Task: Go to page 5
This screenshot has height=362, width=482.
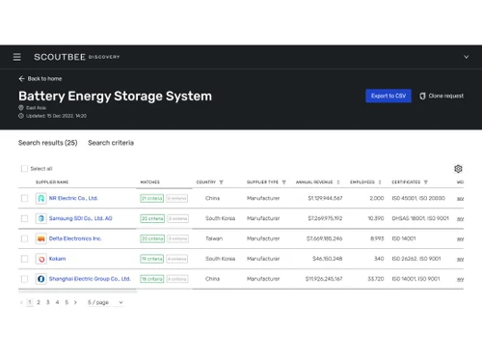Action: tap(67, 302)
